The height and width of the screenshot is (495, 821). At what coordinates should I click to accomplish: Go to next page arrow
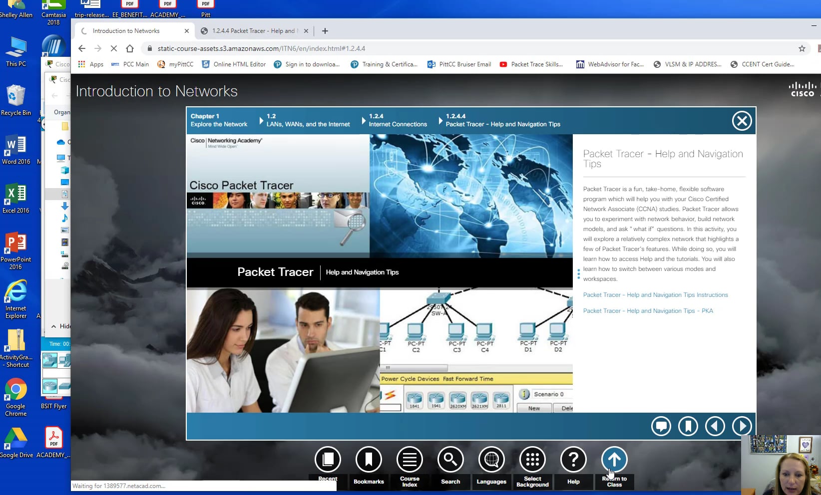pyautogui.click(x=742, y=426)
